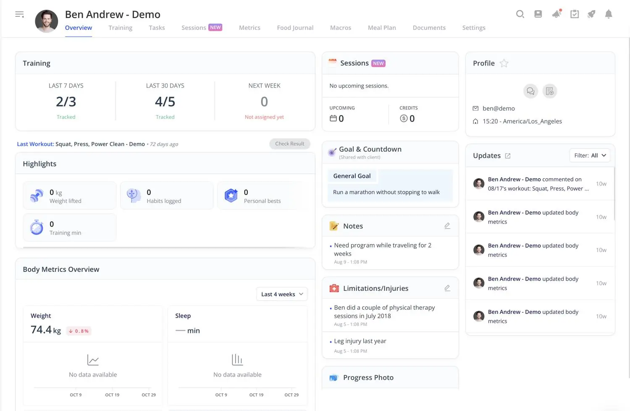
Task: Click 'Need program while traveling' note
Action: tap(382, 250)
